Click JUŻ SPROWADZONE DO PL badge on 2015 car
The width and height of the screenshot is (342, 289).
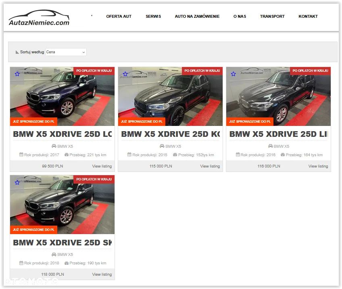click(142, 121)
